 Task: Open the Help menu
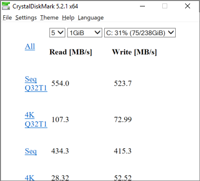68,18
